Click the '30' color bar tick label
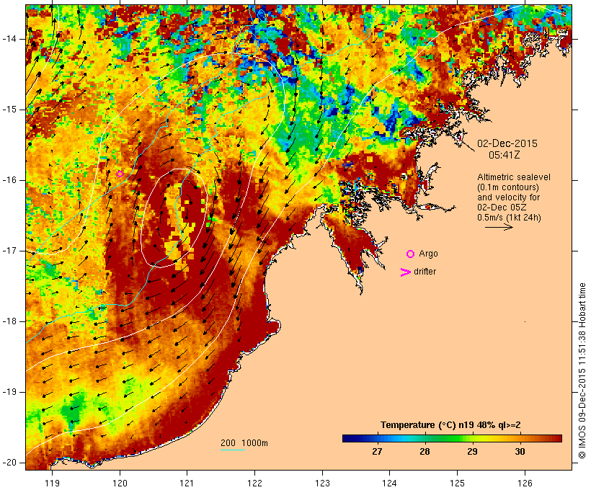Image resolution: width=591 pixels, height=490 pixels. 520,451
